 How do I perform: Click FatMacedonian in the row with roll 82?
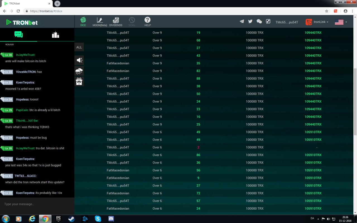click(118, 71)
